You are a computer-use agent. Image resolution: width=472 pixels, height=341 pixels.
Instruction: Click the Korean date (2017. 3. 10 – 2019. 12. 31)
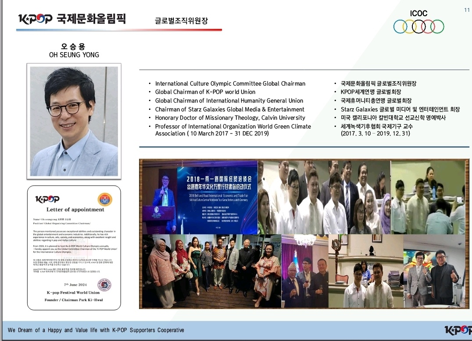(x=375, y=134)
